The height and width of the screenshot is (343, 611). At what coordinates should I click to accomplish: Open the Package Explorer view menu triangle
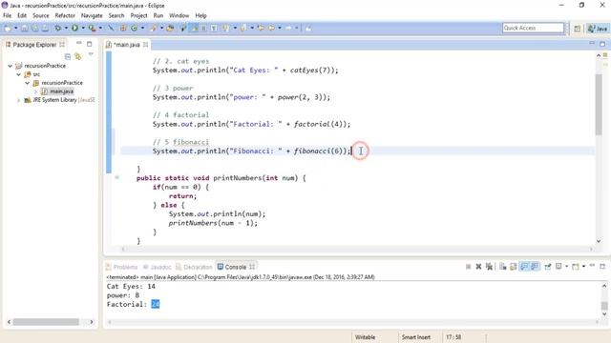(x=91, y=55)
